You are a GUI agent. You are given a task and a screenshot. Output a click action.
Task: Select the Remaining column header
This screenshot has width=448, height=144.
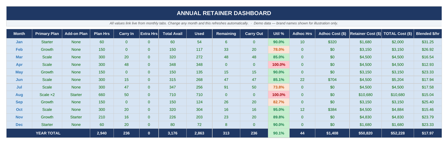[x=226, y=34]
